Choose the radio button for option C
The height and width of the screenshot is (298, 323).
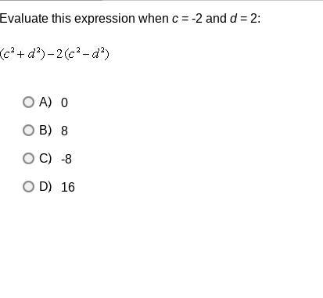tap(28, 158)
